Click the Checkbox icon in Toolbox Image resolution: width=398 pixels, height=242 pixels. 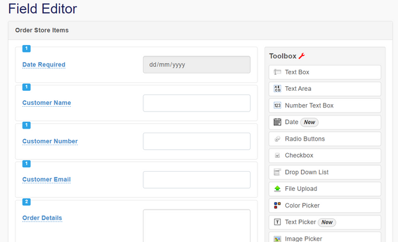tap(277, 155)
